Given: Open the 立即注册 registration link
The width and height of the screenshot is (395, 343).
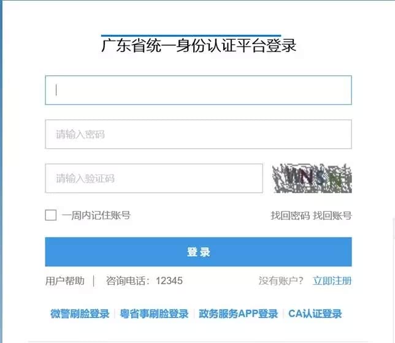Looking at the screenshot, I should [332, 281].
